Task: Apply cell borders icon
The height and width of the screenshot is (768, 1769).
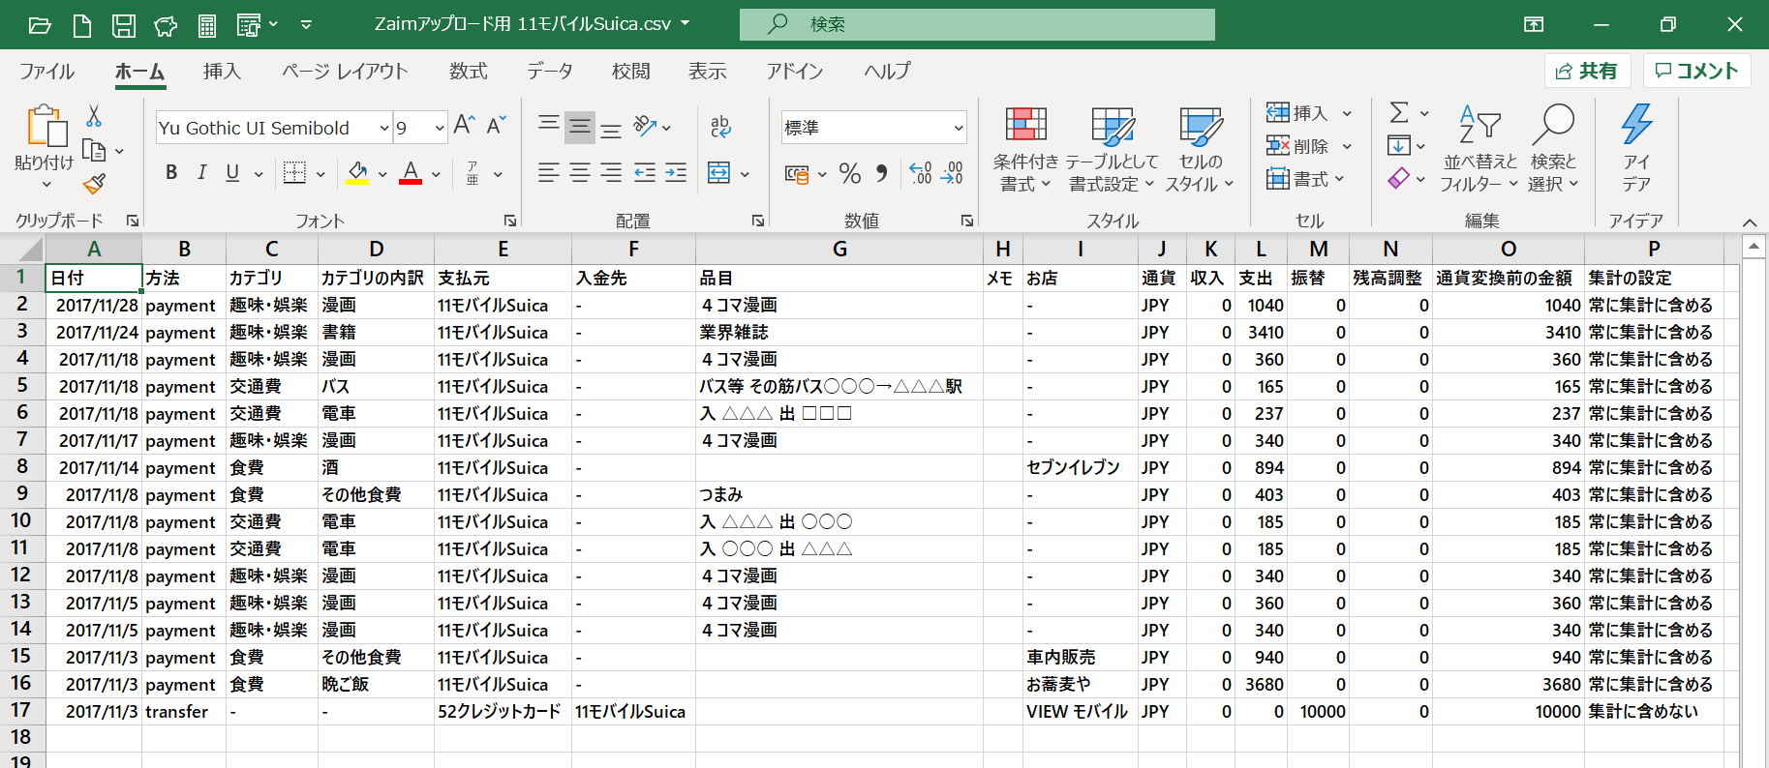Action: click(294, 173)
